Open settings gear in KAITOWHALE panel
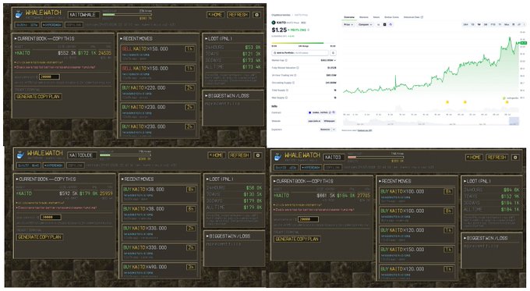 (x=256, y=15)
